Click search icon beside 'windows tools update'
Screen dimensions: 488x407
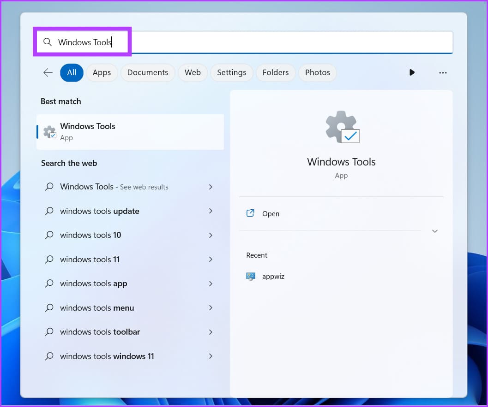click(x=49, y=211)
